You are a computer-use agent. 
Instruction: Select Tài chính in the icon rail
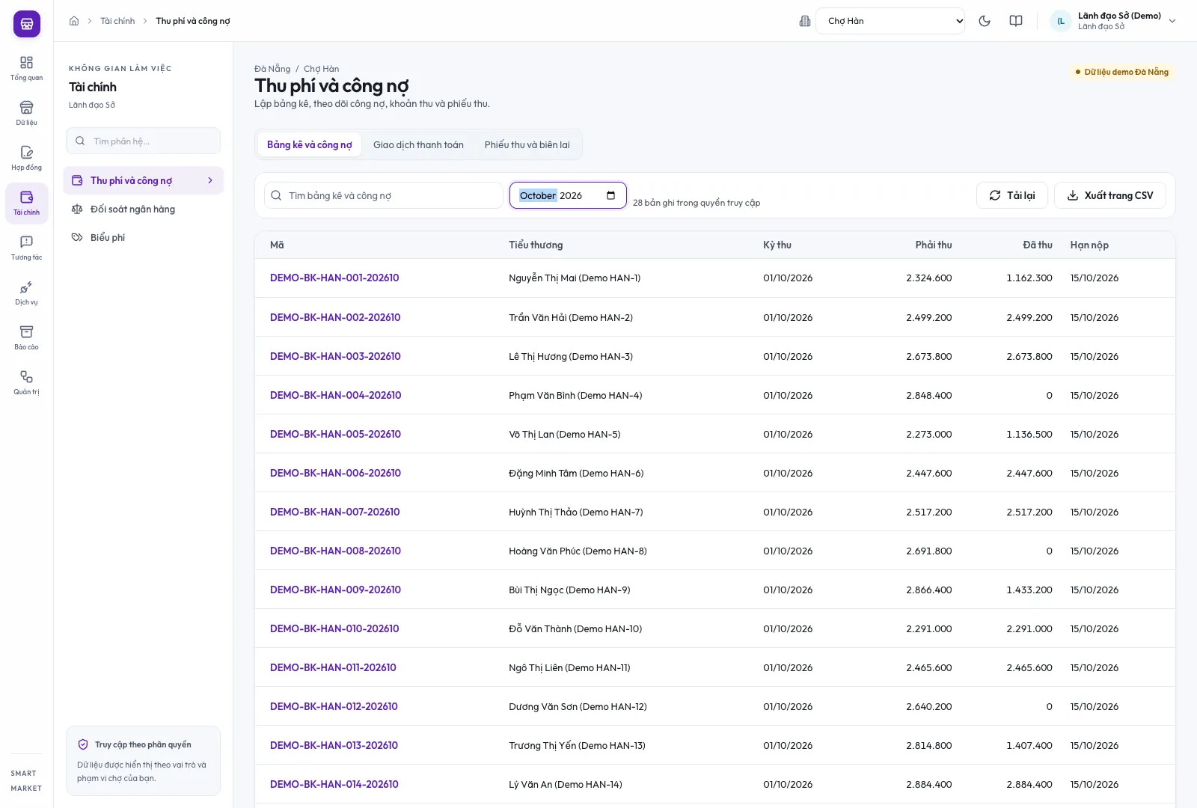click(27, 203)
